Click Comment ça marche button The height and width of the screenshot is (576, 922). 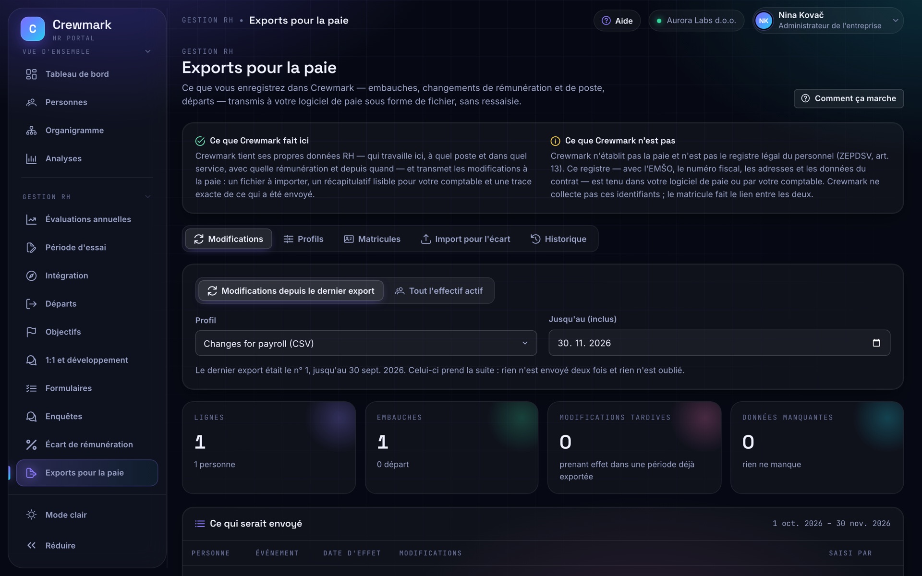tap(849, 98)
